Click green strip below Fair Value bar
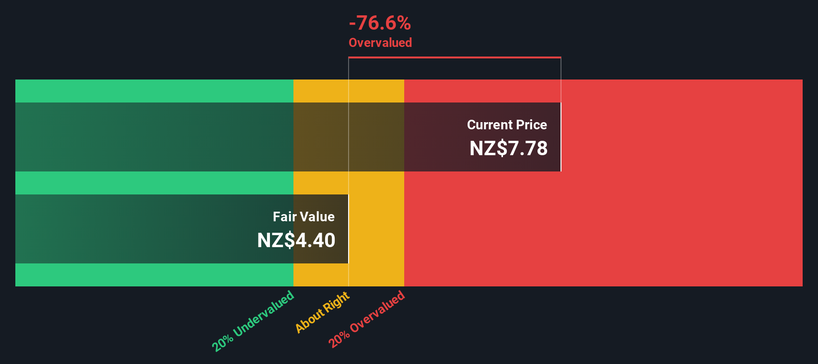The image size is (818, 364). (x=154, y=275)
